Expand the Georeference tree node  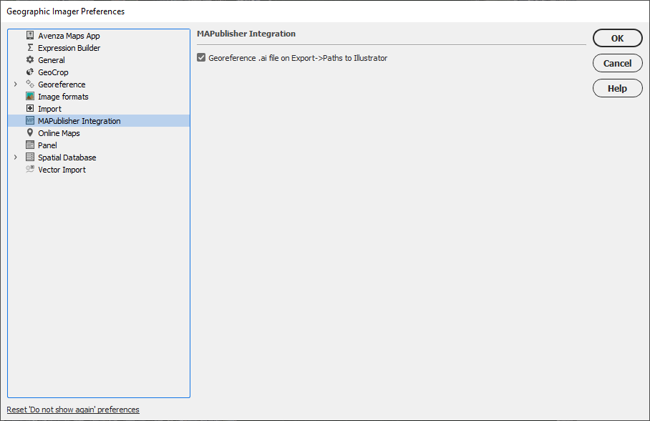[x=15, y=84]
